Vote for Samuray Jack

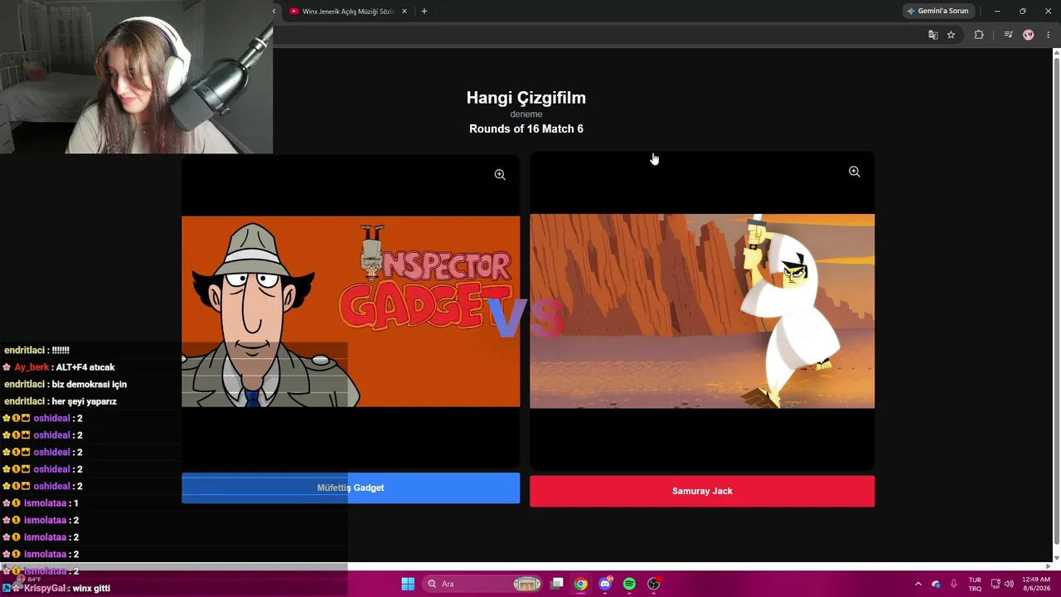pos(702,491)
